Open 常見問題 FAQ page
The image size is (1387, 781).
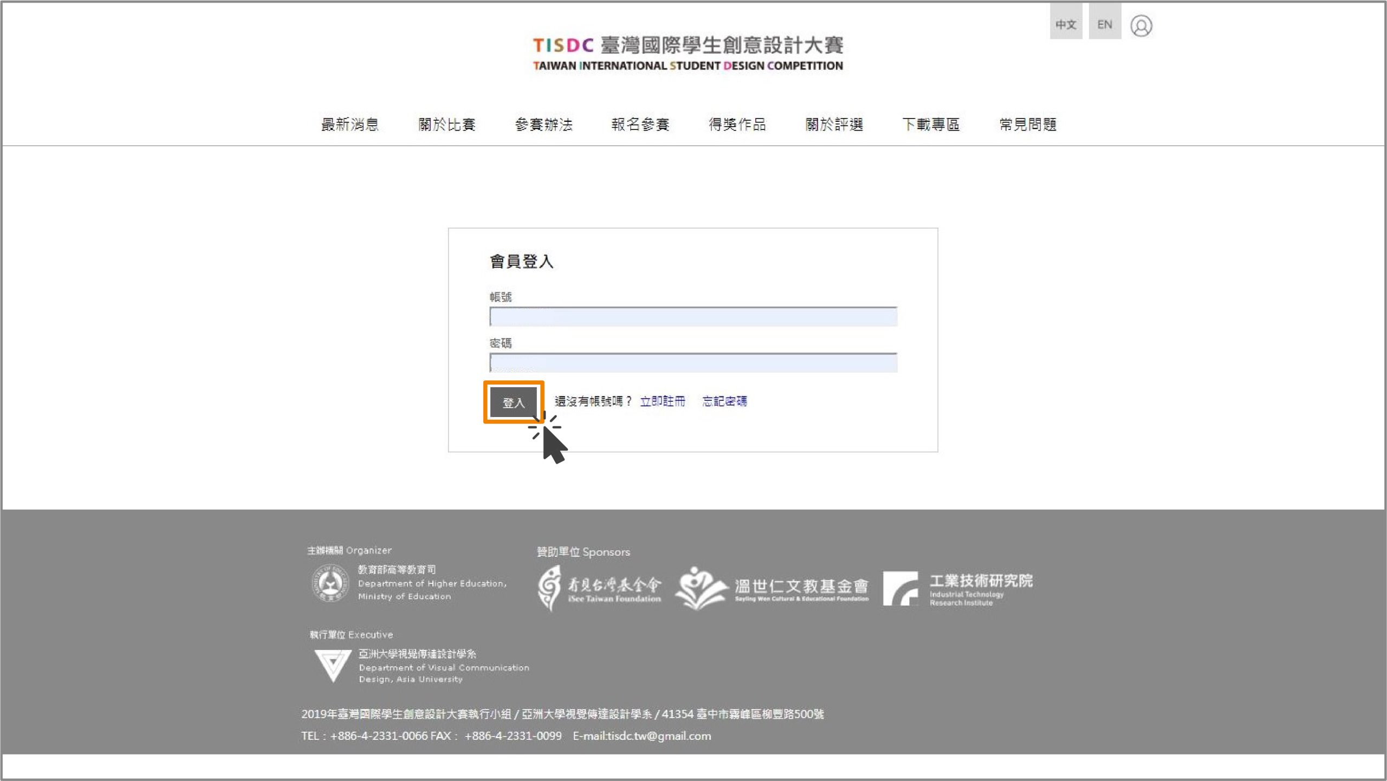click(1028, 125)
